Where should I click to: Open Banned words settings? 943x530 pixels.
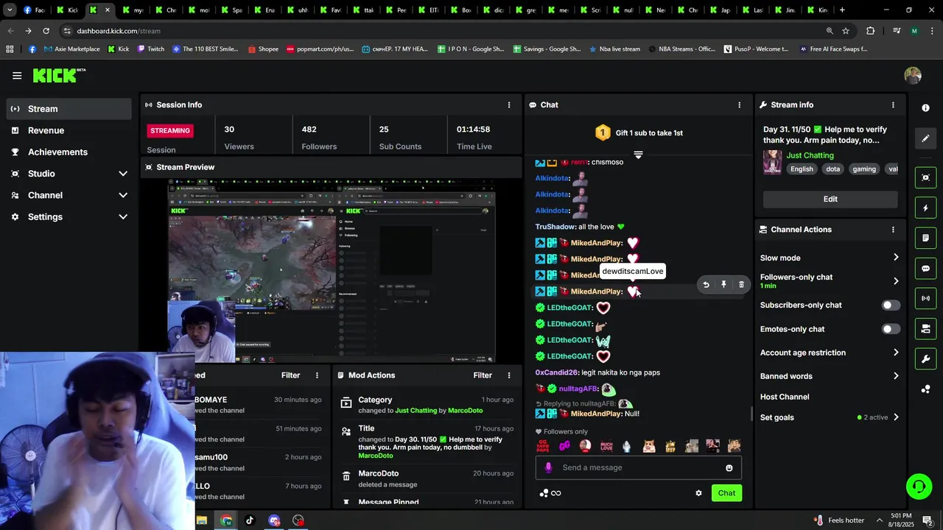coord(830,376)
